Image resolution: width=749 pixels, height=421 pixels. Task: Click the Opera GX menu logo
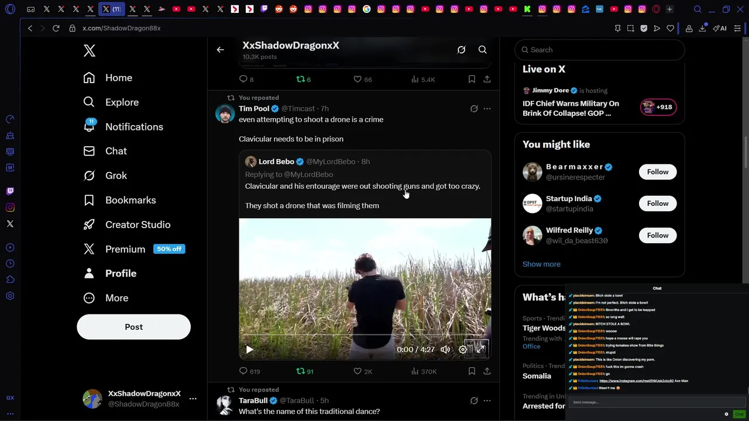pyautogui.click(x=10, y=9)
